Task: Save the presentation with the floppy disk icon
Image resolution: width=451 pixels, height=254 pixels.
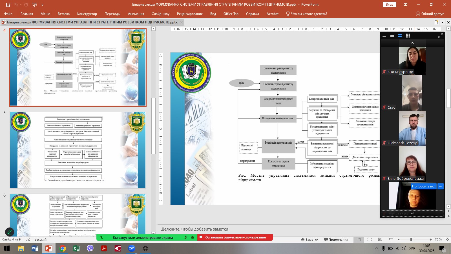Action: coord(8,5)
